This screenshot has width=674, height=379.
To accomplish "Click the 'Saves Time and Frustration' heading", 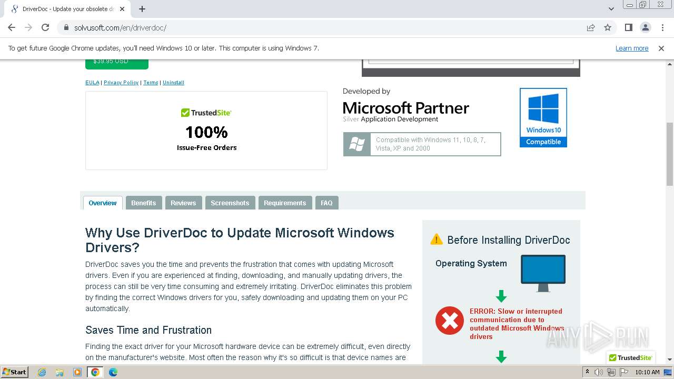I will (148, 330).
